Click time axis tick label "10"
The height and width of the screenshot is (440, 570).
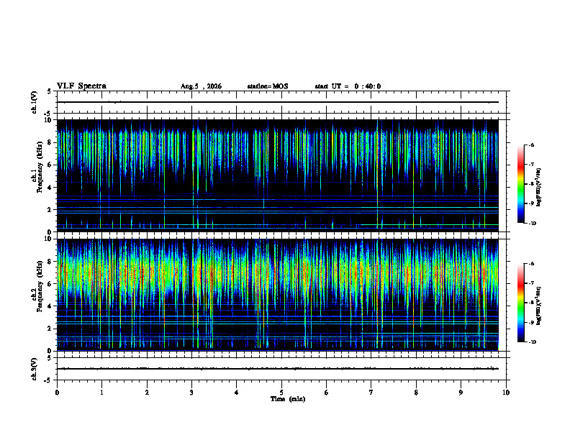[506, 393]
